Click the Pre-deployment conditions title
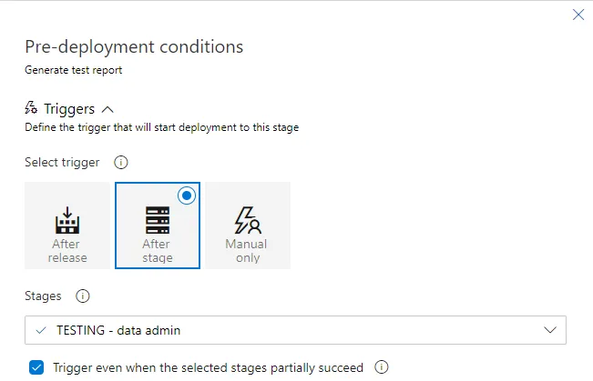593x381 pixels. [134, 46]
